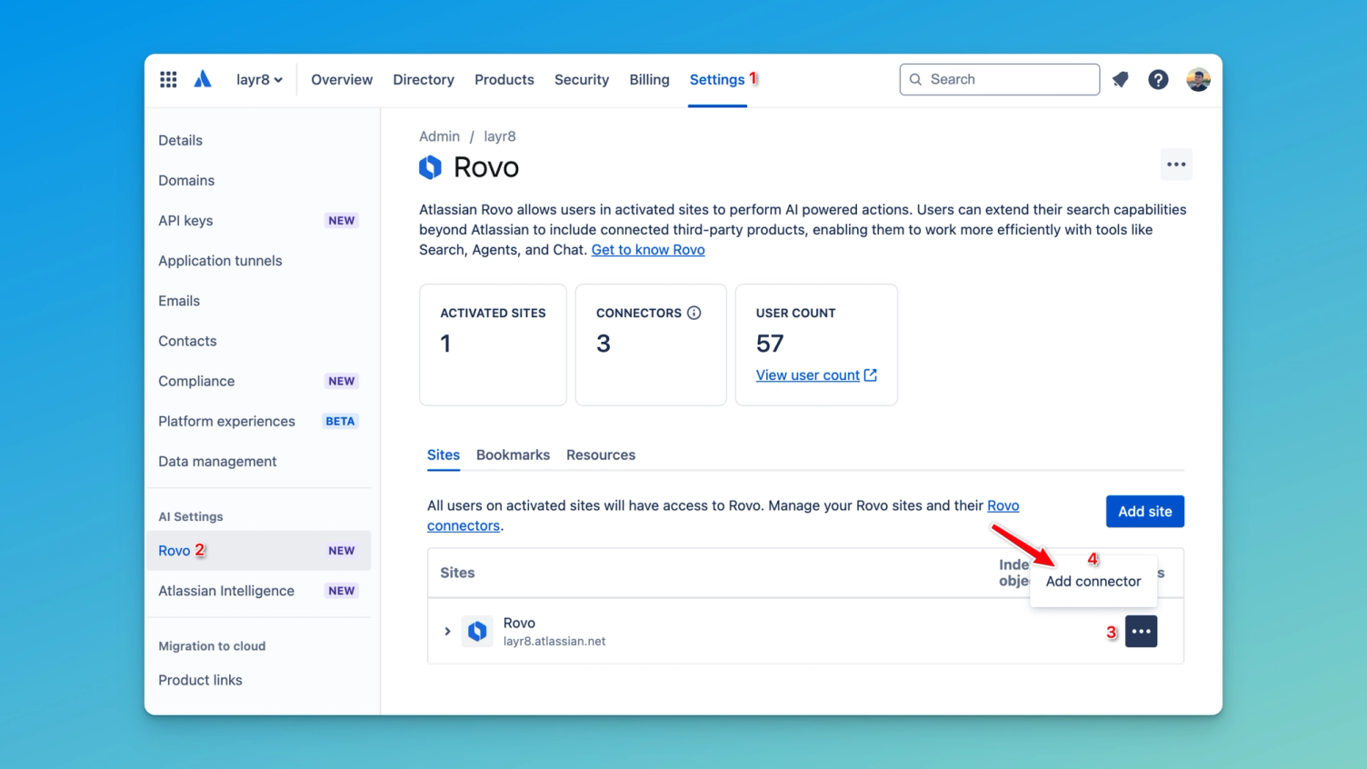This screenshot has height=769, width=1367.
Task: Go to the Overview nav tab
Action: pyautogui.click(x=342, y=80)
